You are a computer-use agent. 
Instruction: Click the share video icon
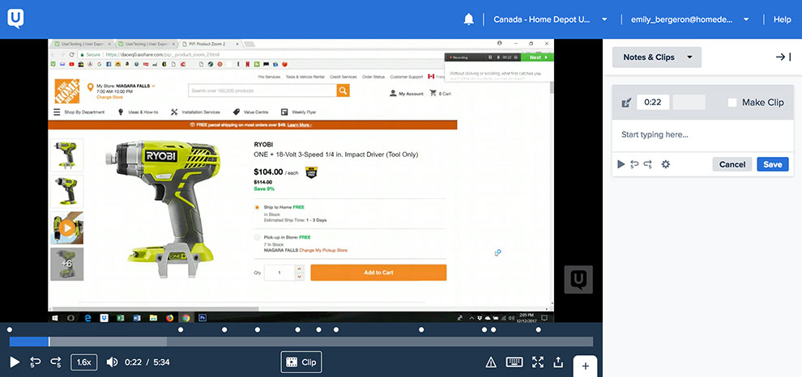pyautogui.click(x=559, y=362)
